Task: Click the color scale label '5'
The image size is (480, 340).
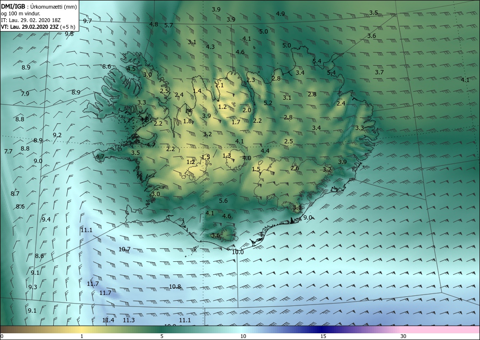Action: tap(162, 336)
